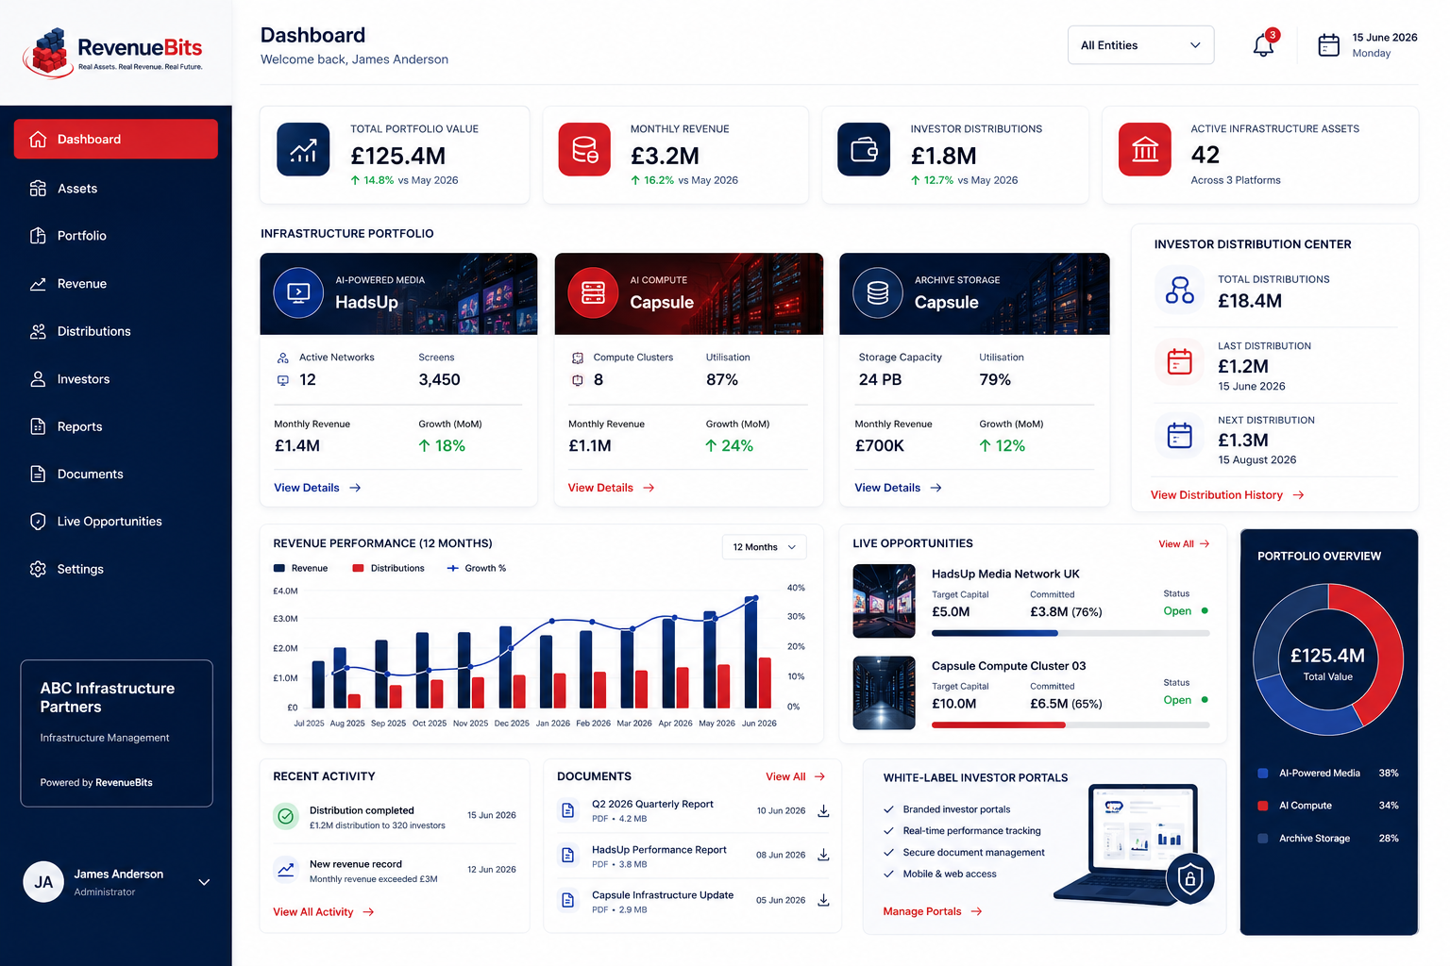Screen dimensions: 1450x966
Task: Click View Details on Archive Storage Capsule
Action: point(898,488)
